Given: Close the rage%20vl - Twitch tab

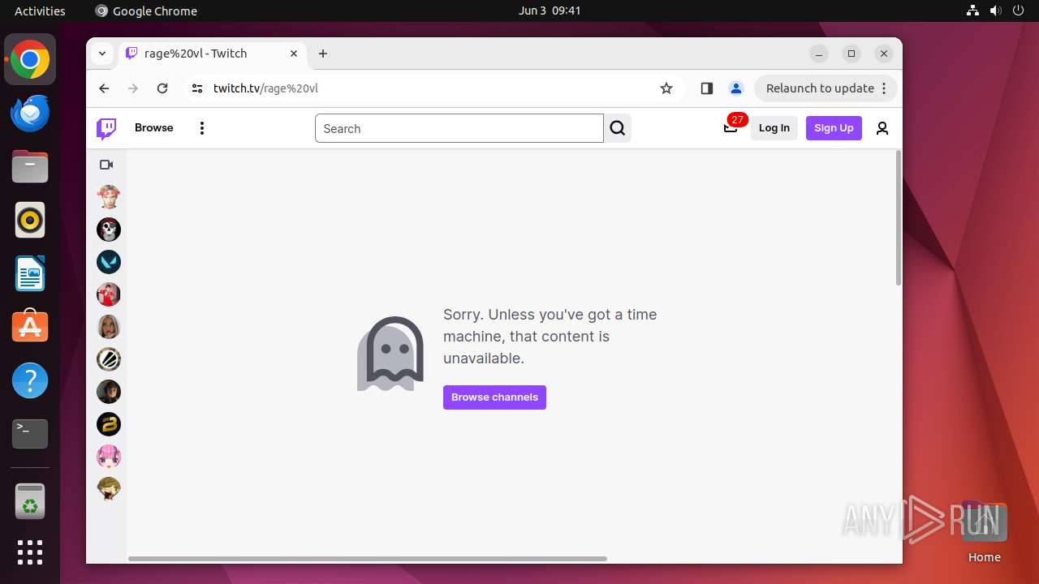Looking at the screenshot, I should (294, 54).
